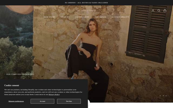Viewport: 173px width, 108px height.
Task: Open the Our Story menu
Action: 49,17
